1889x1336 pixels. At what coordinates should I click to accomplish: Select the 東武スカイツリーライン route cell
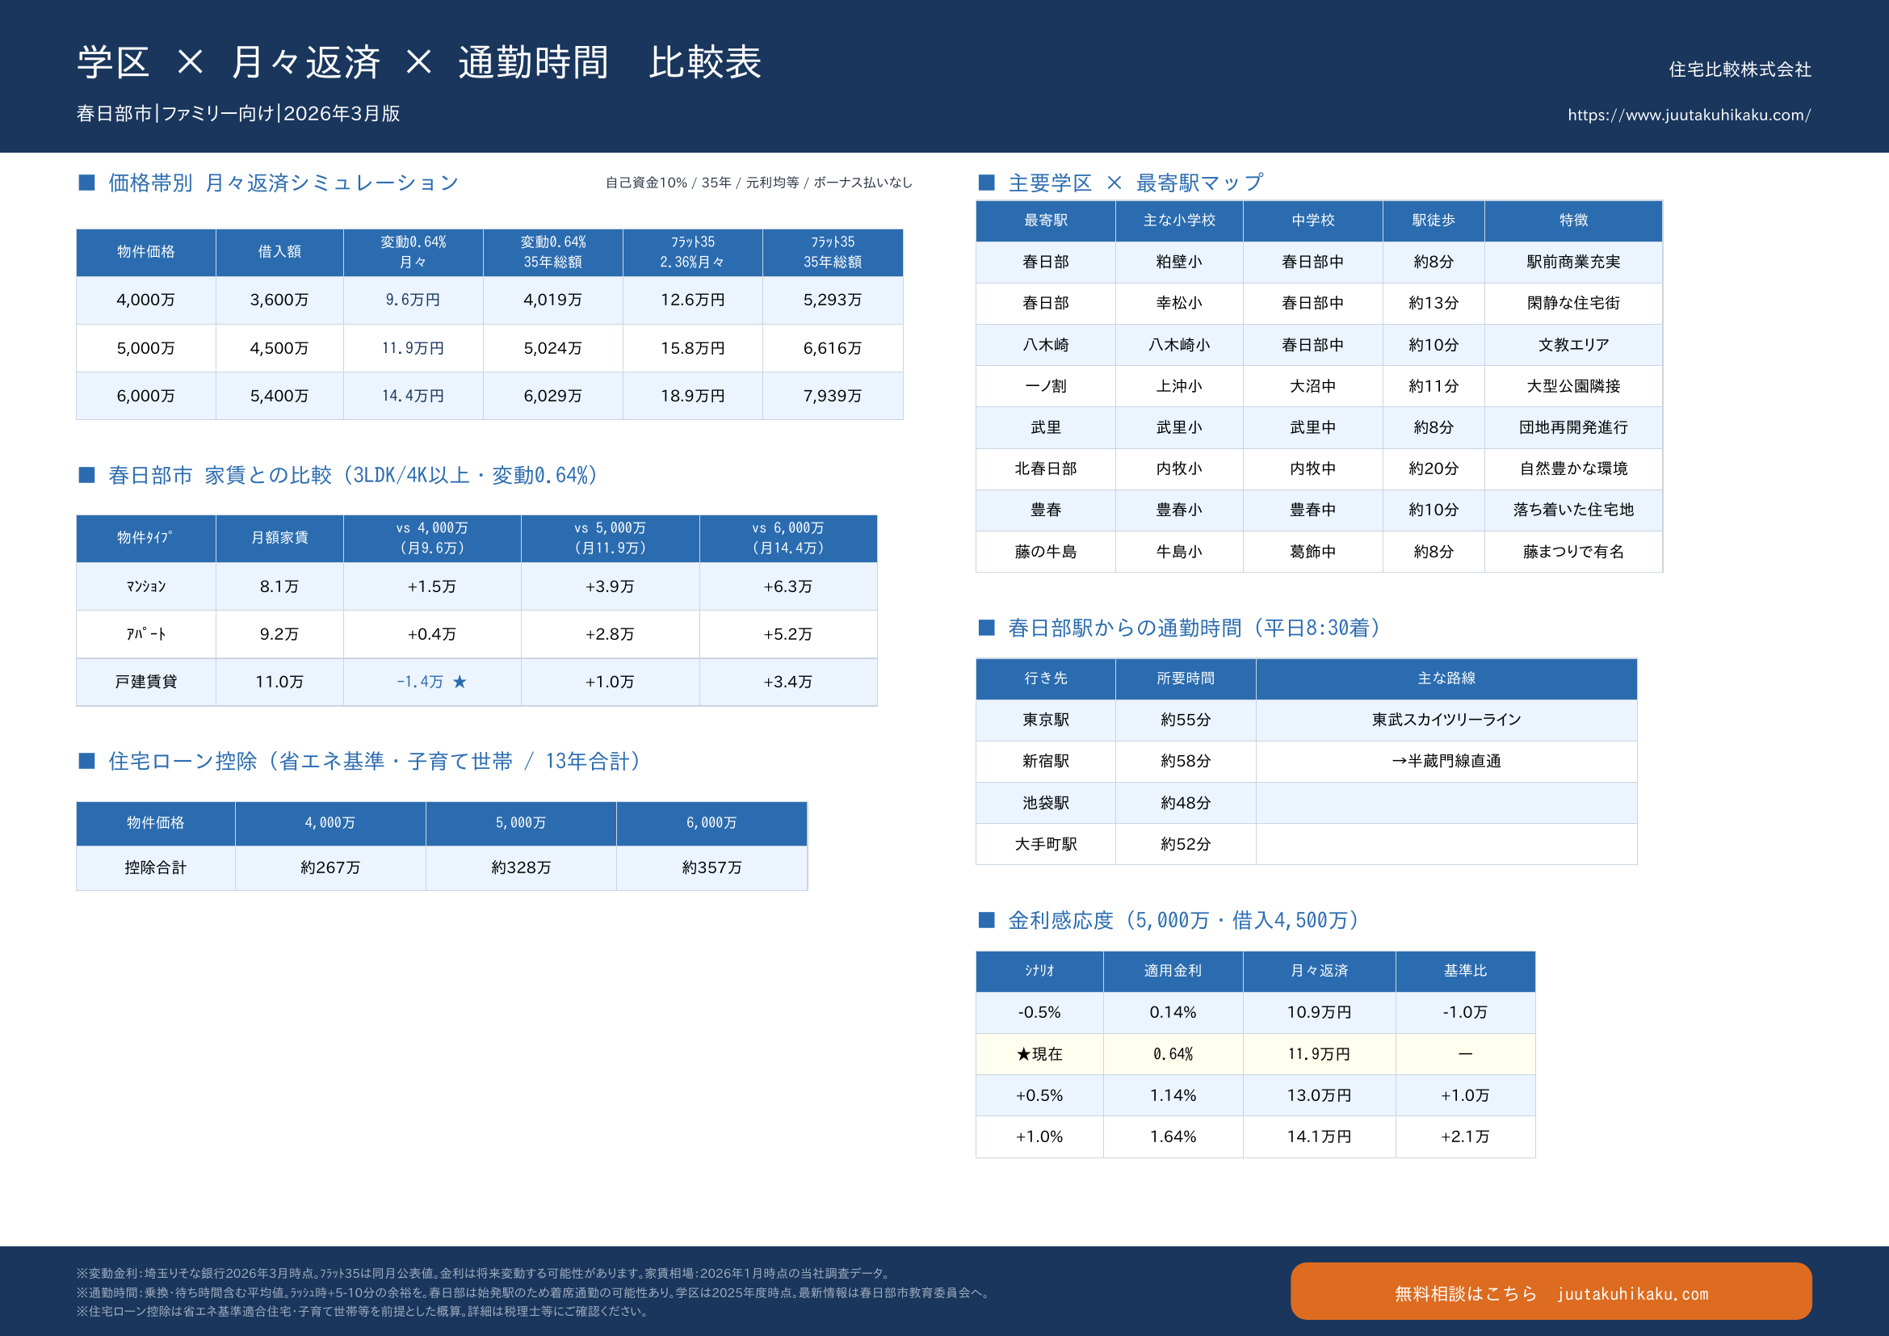pyautogui.click(x=1446, y=720)
